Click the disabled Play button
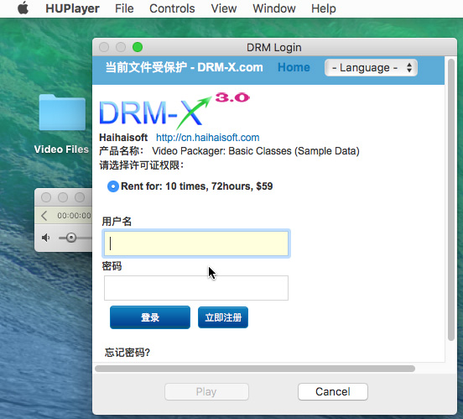 (206, 392)
